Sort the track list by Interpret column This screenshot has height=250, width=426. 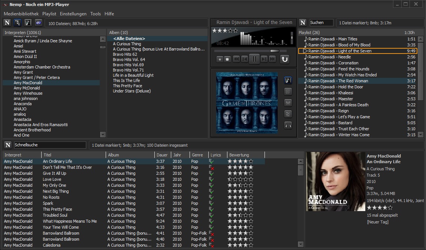pyautogui.click(x=22, y=155)
